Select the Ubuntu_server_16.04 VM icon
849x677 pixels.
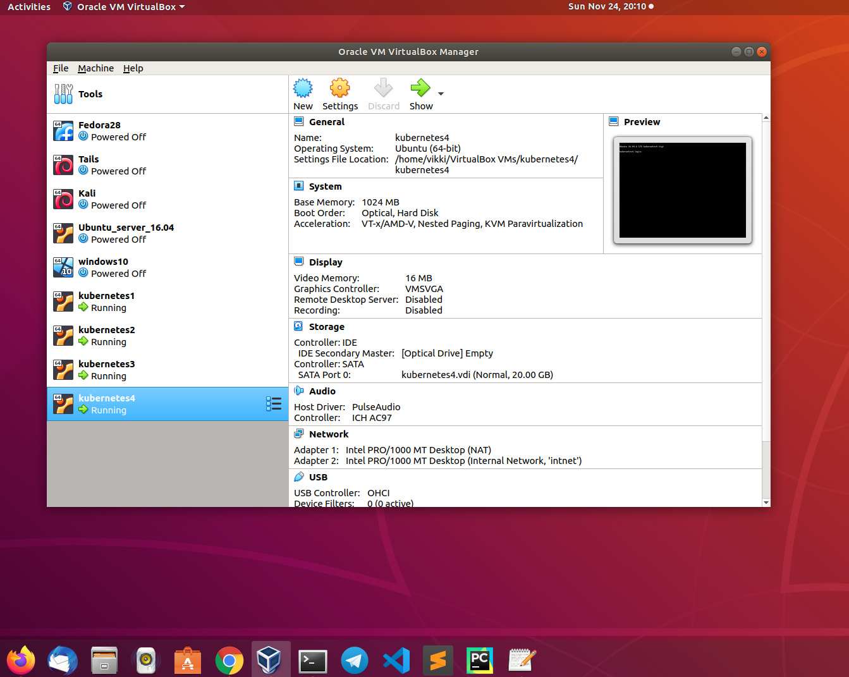[63, 233]
